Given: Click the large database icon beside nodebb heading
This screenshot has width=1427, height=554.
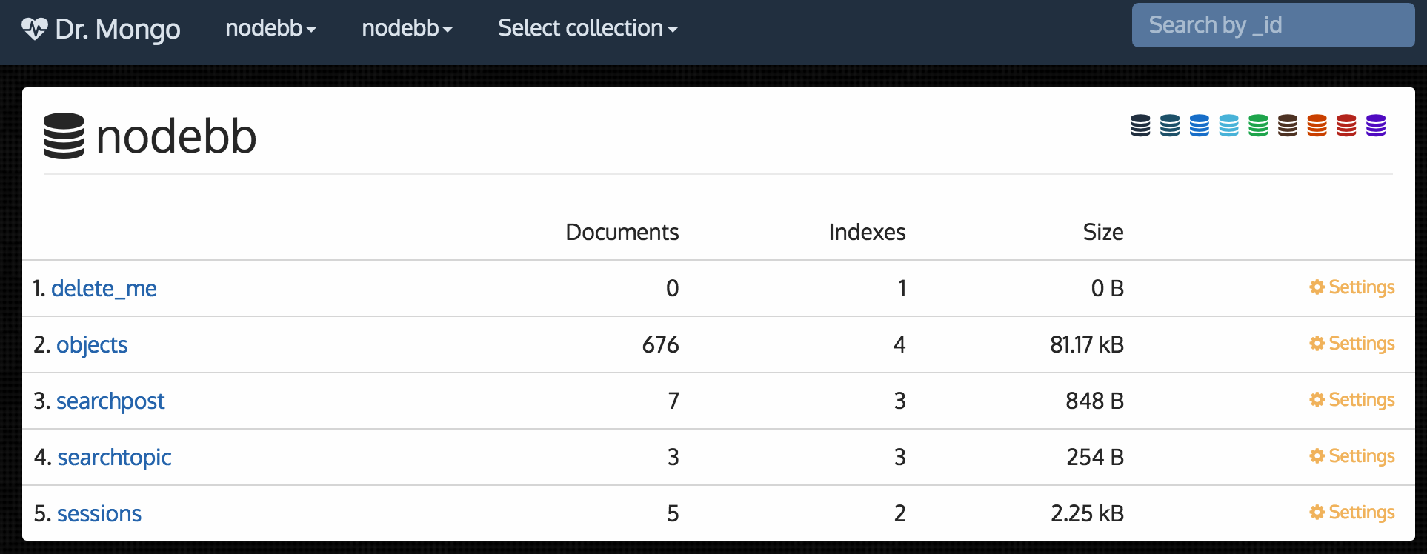Looking at the screenshot, I should pos(64,136).
